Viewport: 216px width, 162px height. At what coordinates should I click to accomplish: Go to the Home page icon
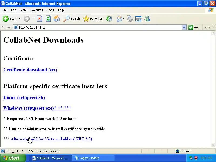point(57,19)
